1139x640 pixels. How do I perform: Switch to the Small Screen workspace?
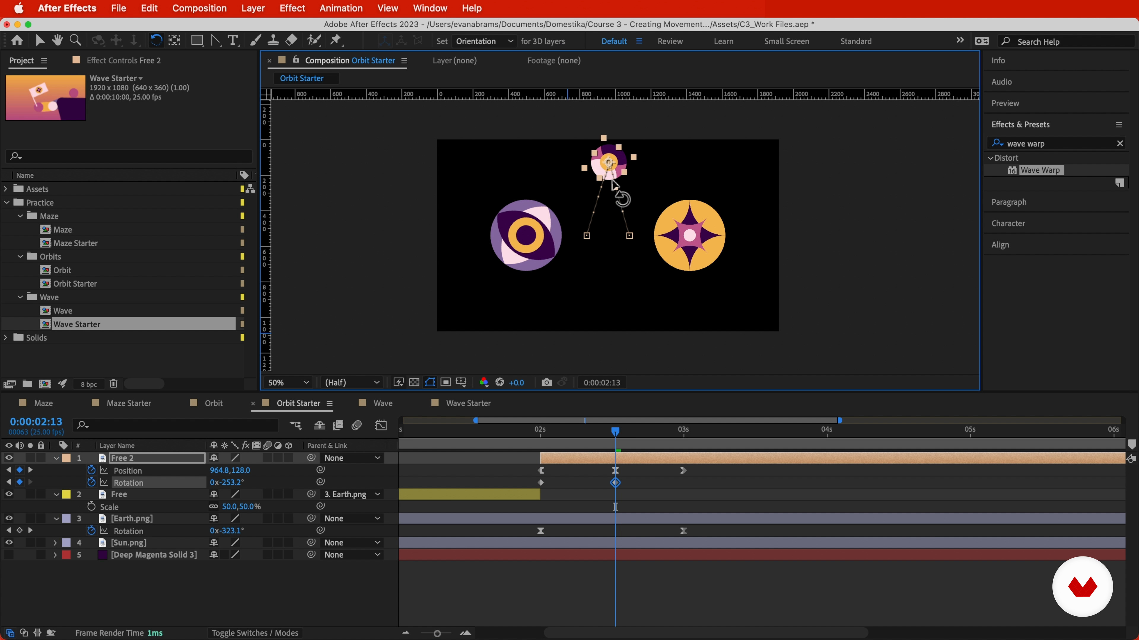[x=787, y=41]
